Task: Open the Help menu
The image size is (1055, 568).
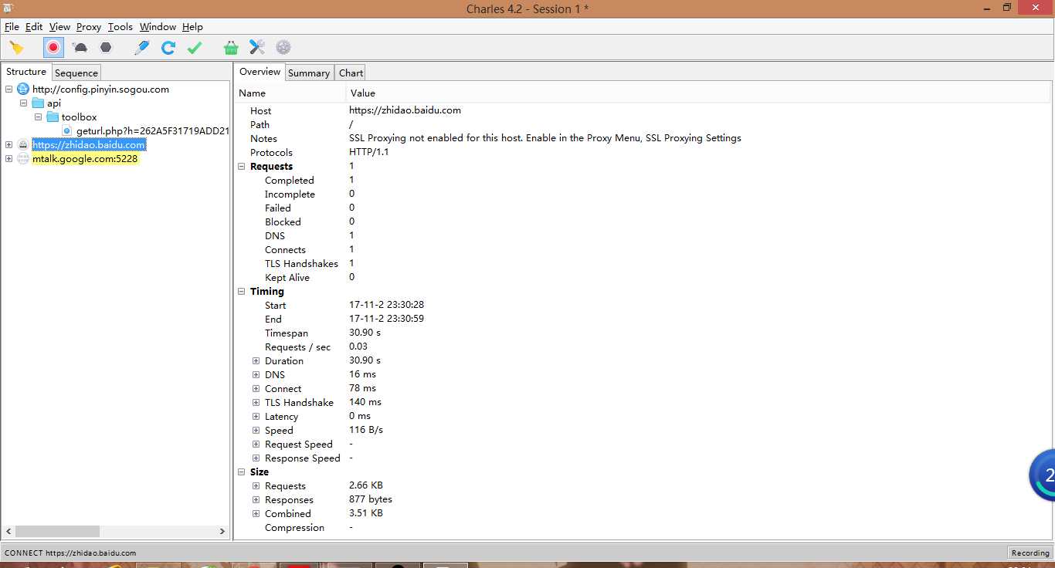Action: pyautogui.click(x=192, y=26)
